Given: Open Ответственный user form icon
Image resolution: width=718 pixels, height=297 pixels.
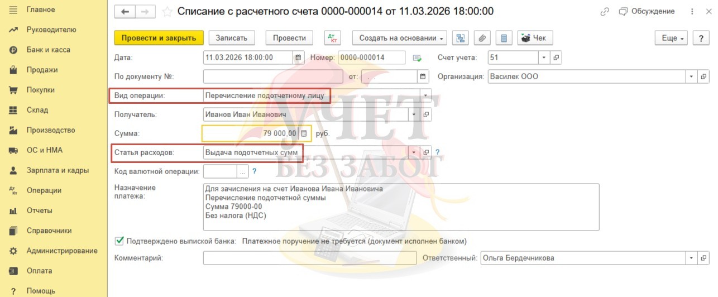Looking at the screenshot, I should pos(702,258).
